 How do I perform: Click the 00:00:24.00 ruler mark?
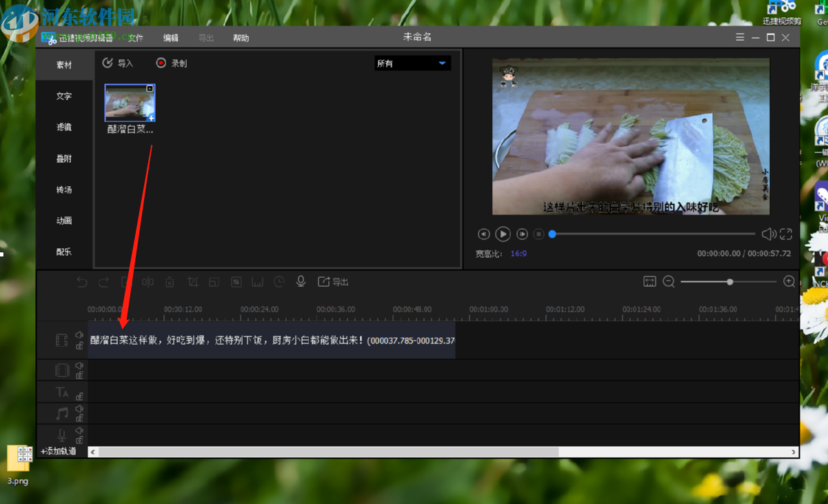coord(259,310)
